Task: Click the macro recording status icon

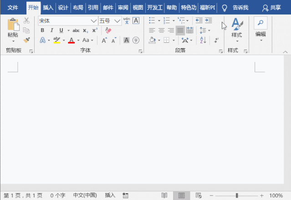Action: click(x=125, y=195)
